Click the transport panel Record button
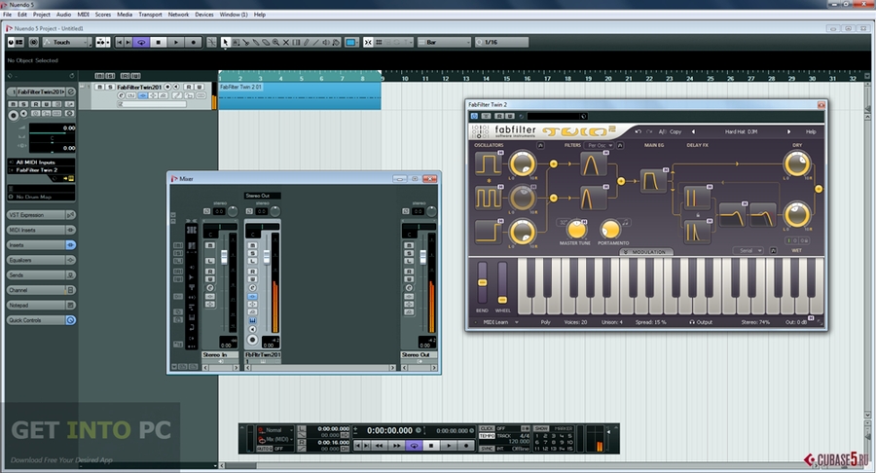 click(x=466, y=446)
